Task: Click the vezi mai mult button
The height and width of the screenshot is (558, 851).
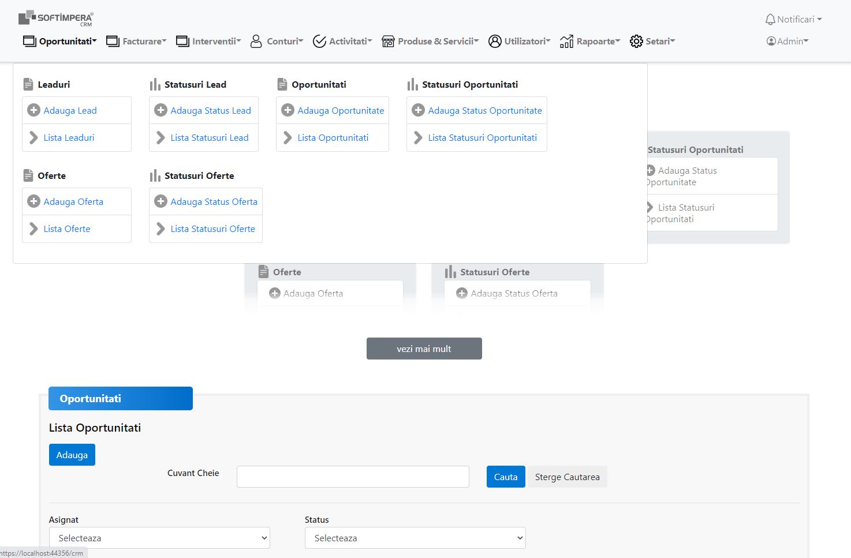Action: (x=424, y=349)
